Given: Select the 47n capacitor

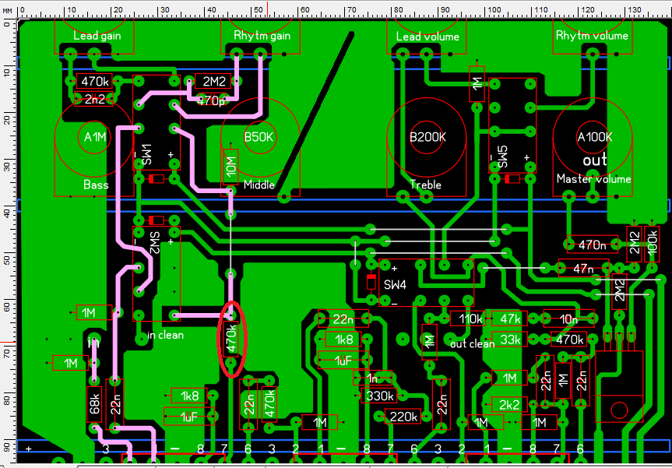Looking at the screenshot, I should pyautogui.click(x=583, y=269).
